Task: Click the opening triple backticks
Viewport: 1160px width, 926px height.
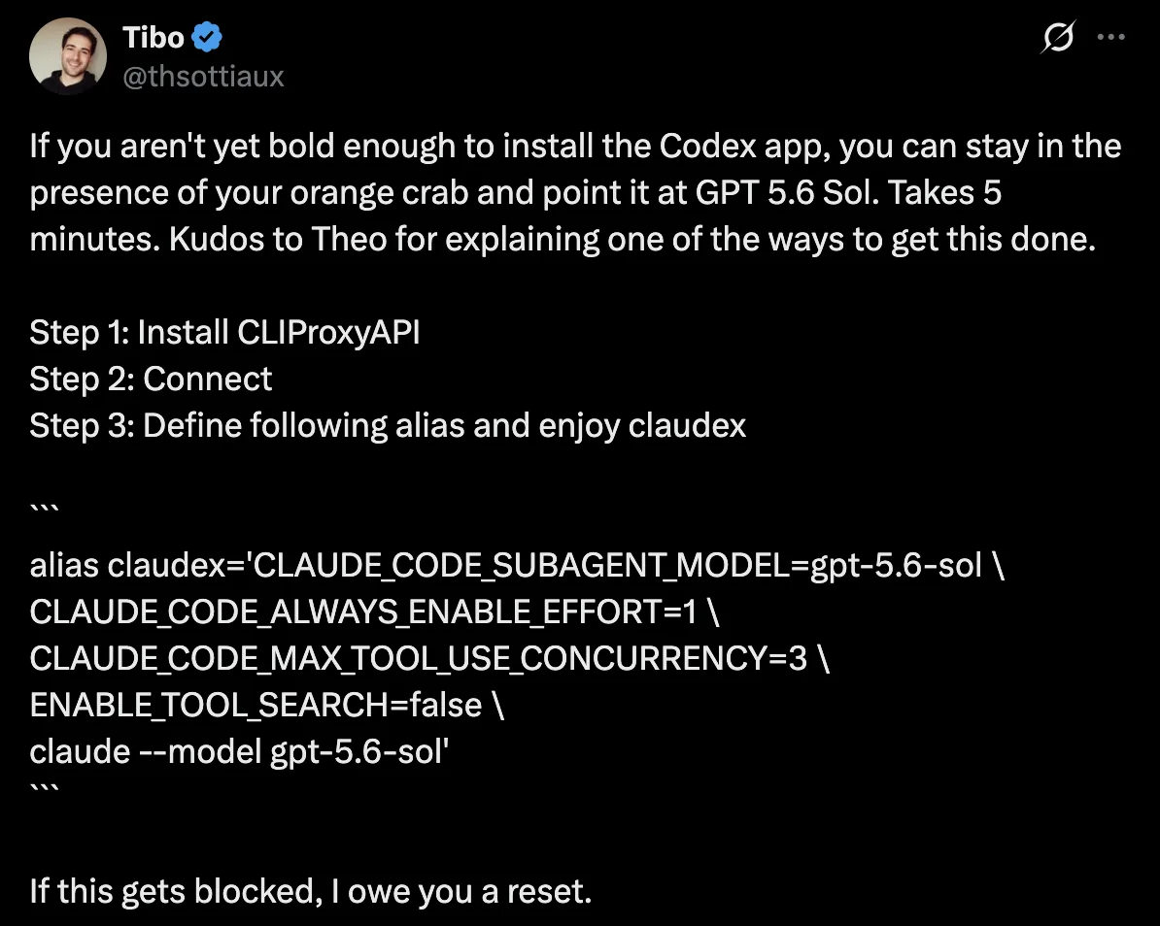Action: (x=45, y=509)
